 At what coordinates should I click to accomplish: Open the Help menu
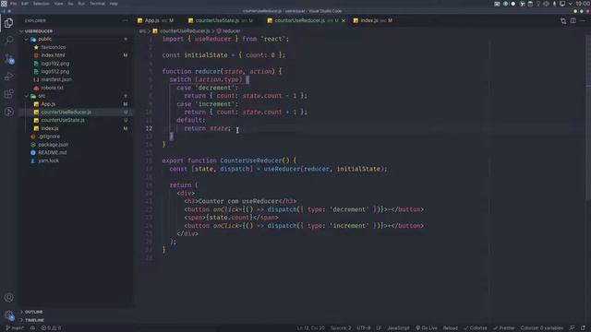114,4
